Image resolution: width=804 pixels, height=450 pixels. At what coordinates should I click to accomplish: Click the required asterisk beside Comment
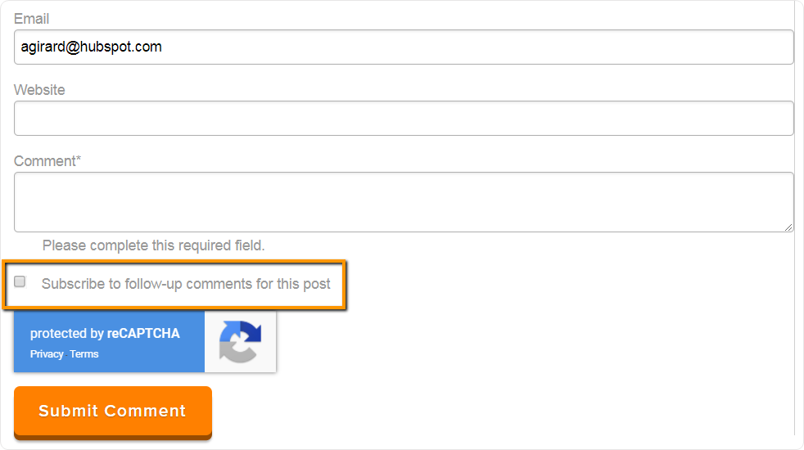pos(79,160)
